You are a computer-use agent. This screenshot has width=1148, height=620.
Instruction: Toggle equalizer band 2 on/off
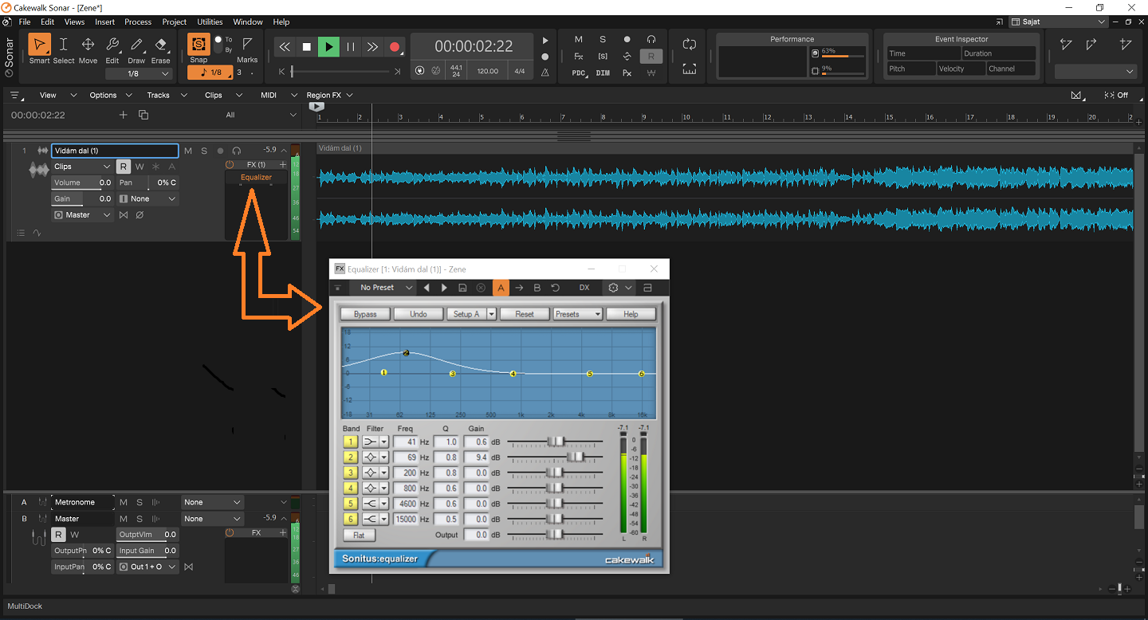tap(350, 457)
